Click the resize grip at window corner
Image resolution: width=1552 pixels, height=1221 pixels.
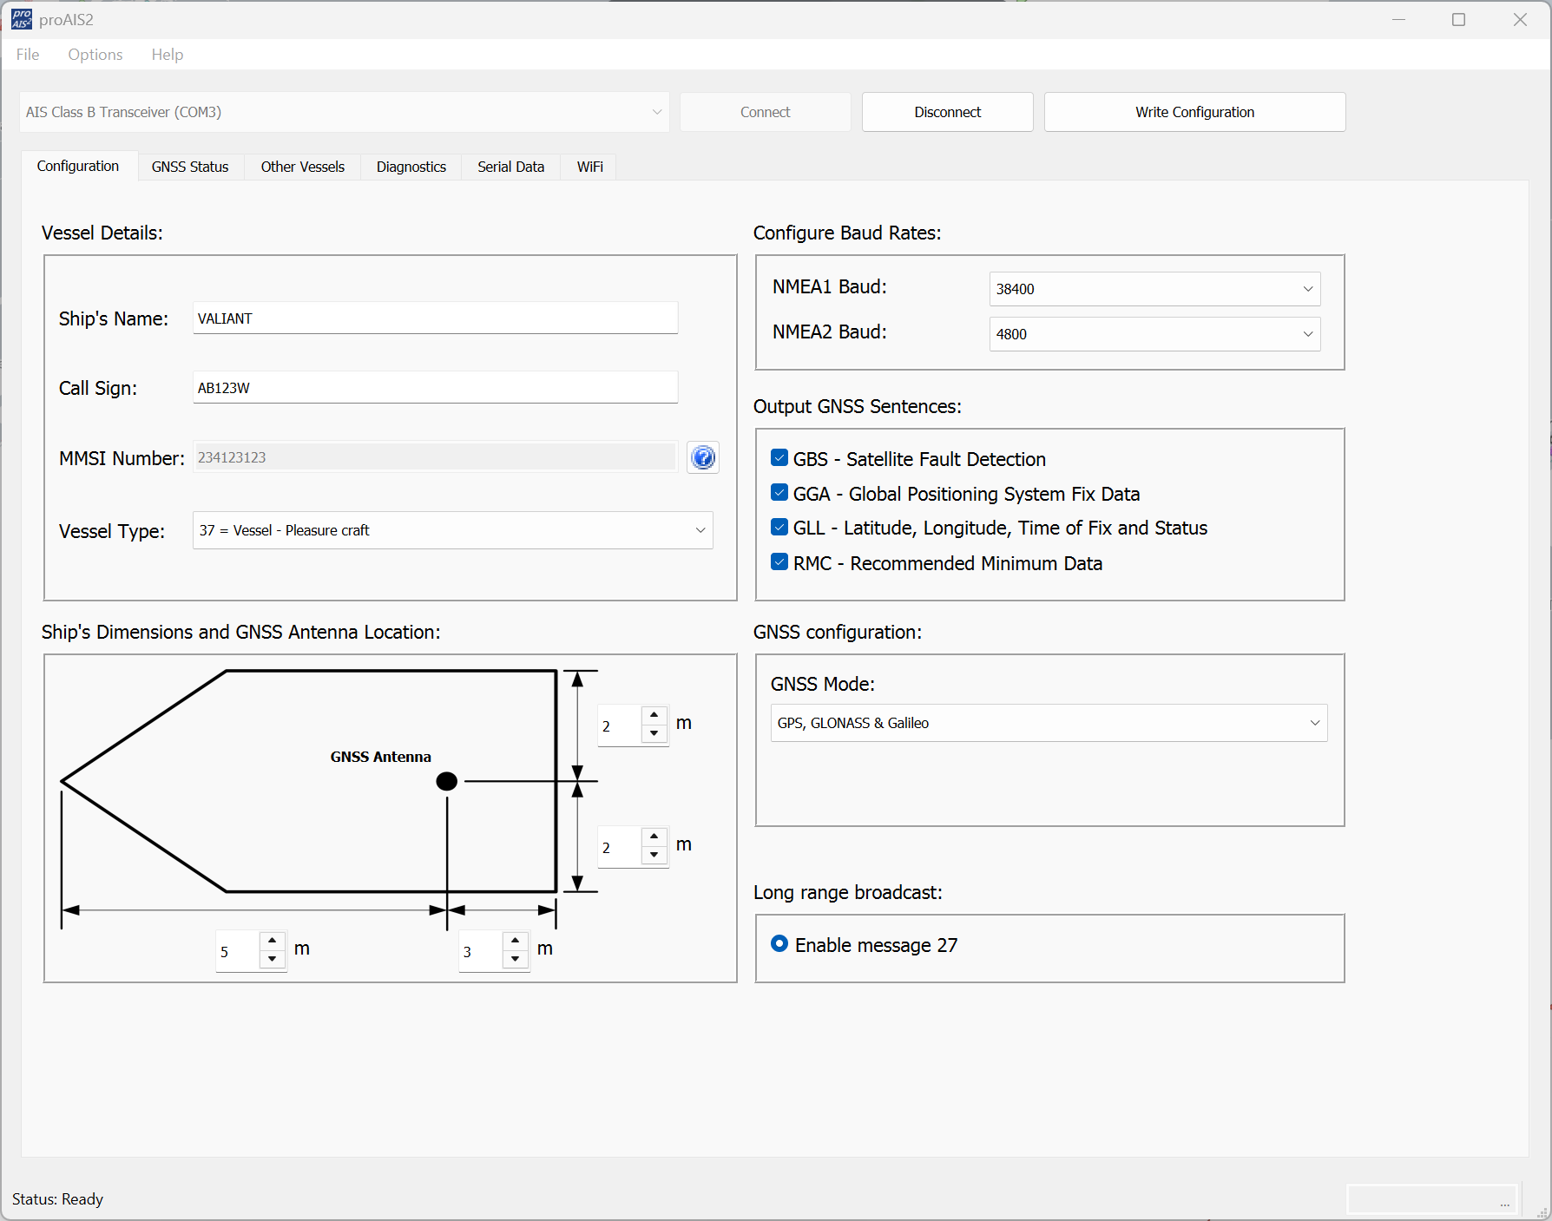[1542, 1211]
